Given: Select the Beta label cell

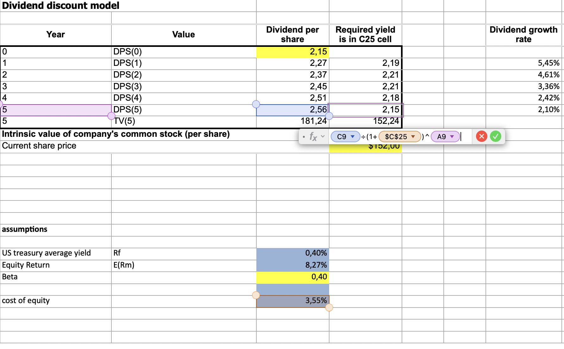Looking at the screenshot, I should click(x=56, y=277).
